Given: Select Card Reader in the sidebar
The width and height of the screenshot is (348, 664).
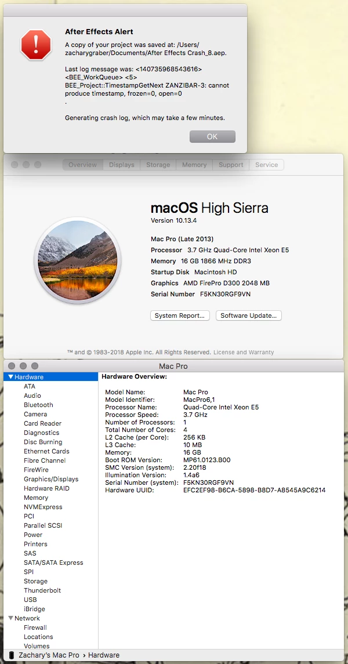Looking at the screenshot, I should click(42, 423).
